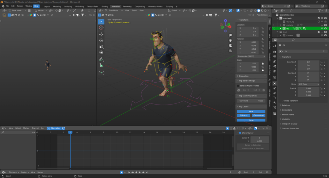Click the Cursor X value field

(260, 138)
